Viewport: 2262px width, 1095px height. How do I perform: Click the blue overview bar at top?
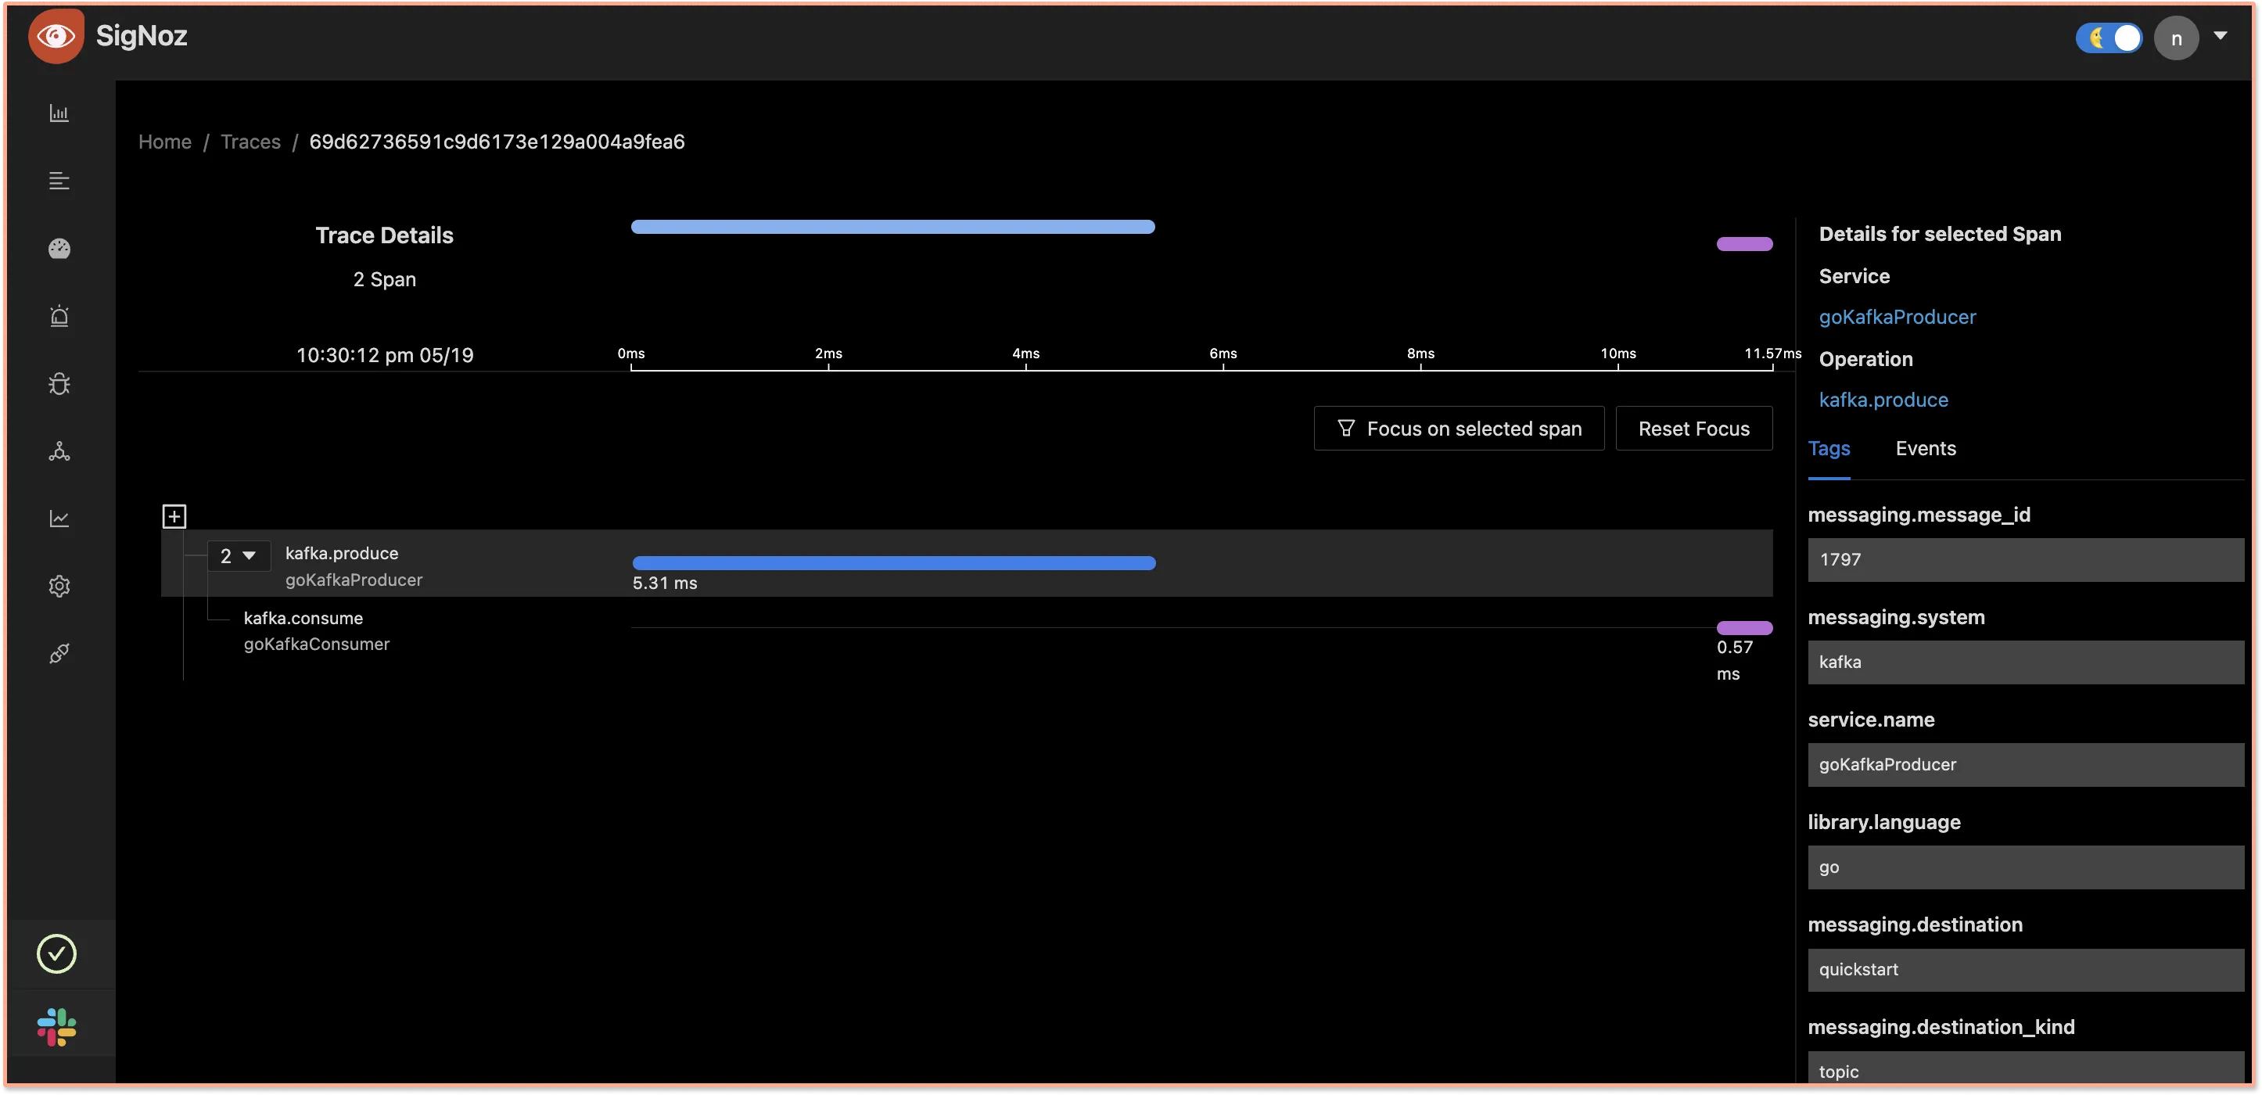click(x=893, y=227)
